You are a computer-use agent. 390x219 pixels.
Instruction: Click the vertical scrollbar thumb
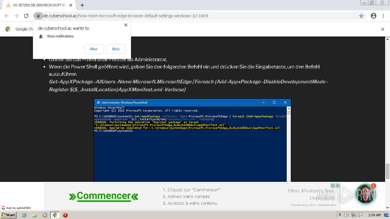[388, 171]
